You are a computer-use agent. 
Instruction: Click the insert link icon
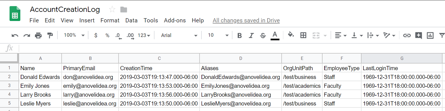pos(407,35)
